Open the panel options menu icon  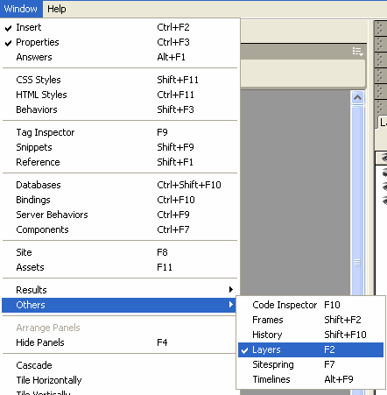point(357,52)
